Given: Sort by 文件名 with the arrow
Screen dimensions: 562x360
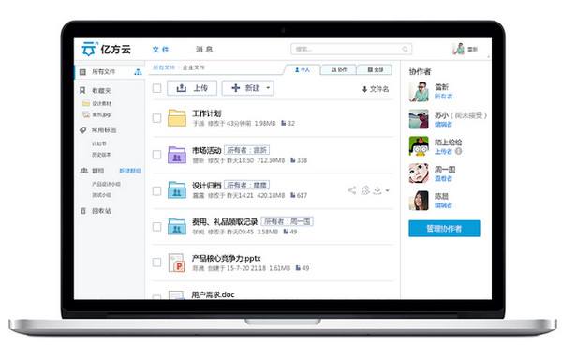Looking at the screenshot, I should (376, 89).
